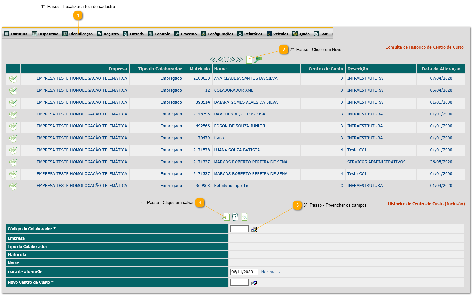
Task: Click description SERVIÇOS ADMINISTRATIVOS
Action: 376,162
